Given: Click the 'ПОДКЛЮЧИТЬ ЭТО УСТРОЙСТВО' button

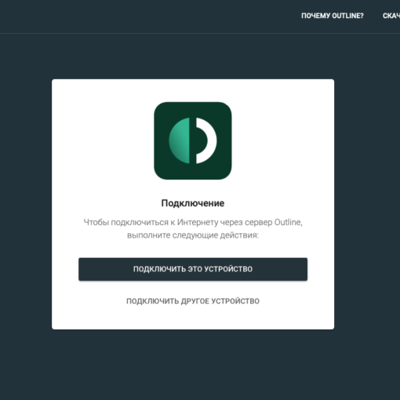Looking at the screenshot, I should (193, 269).
